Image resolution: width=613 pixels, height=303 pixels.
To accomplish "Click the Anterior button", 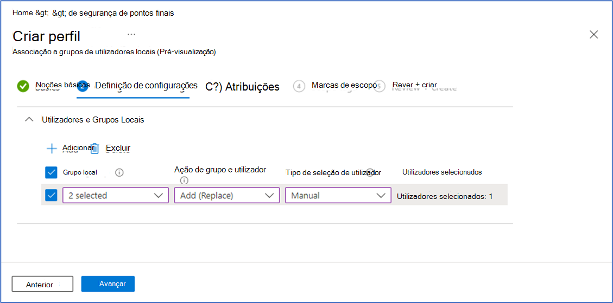I will 42,284.
